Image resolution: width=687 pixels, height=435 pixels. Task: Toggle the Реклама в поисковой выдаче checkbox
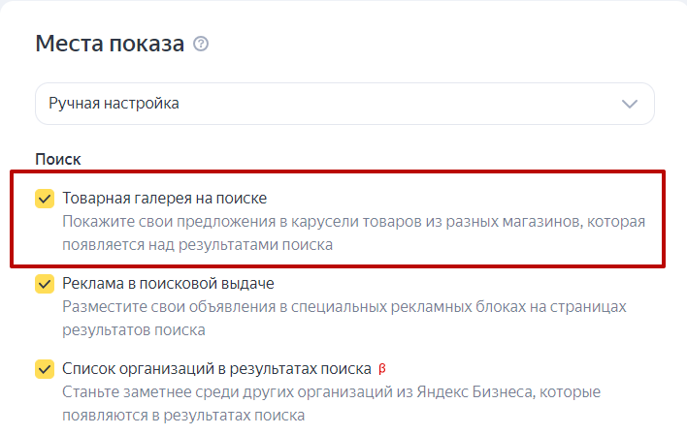[45, 284]
